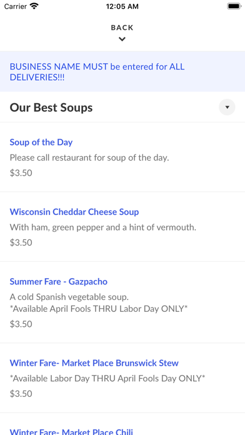Open Winter Fare- Market Place Chili
This screenshot has height=435, width=245.
[x=71, y=431]
